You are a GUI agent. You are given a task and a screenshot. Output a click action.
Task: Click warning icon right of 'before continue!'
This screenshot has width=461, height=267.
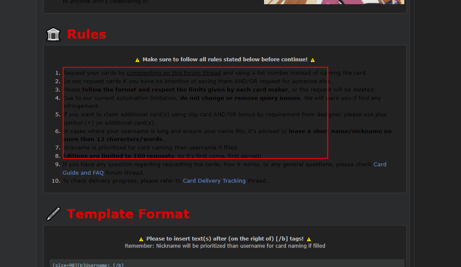pyautogui.click(x=312, y=60)
